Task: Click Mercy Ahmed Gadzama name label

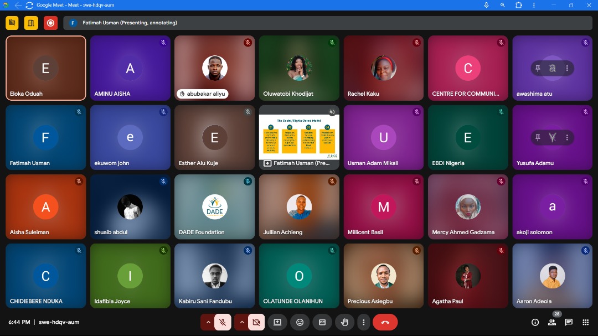Action: point(463,232)
